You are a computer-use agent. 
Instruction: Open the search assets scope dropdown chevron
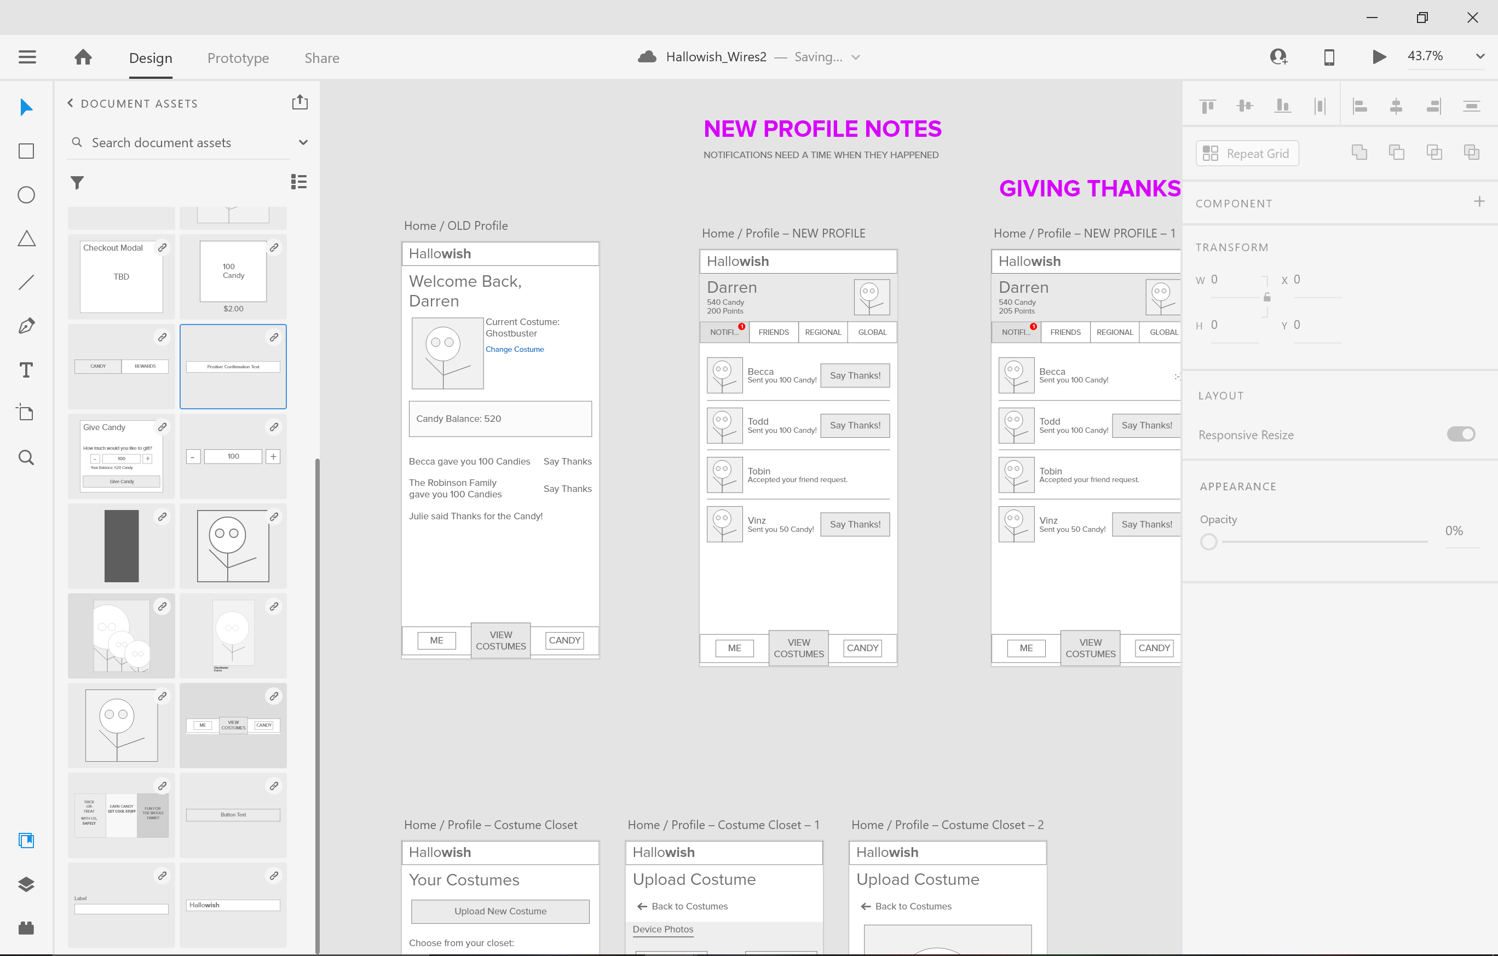coord(303,142)
